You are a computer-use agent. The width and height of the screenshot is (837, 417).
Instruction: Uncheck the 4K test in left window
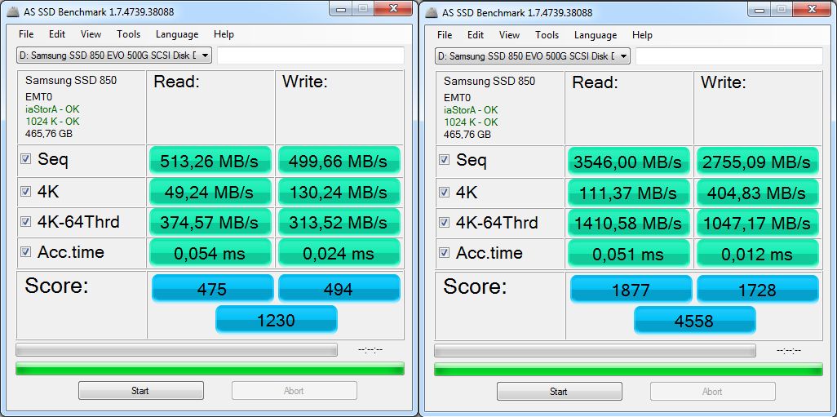point(25,191)
